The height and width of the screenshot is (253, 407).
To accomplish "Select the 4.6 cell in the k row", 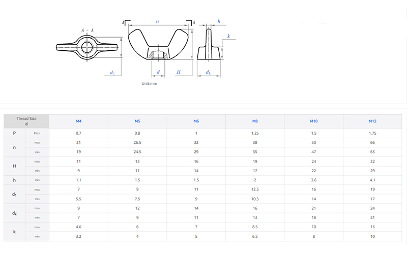I will point(79,227).
